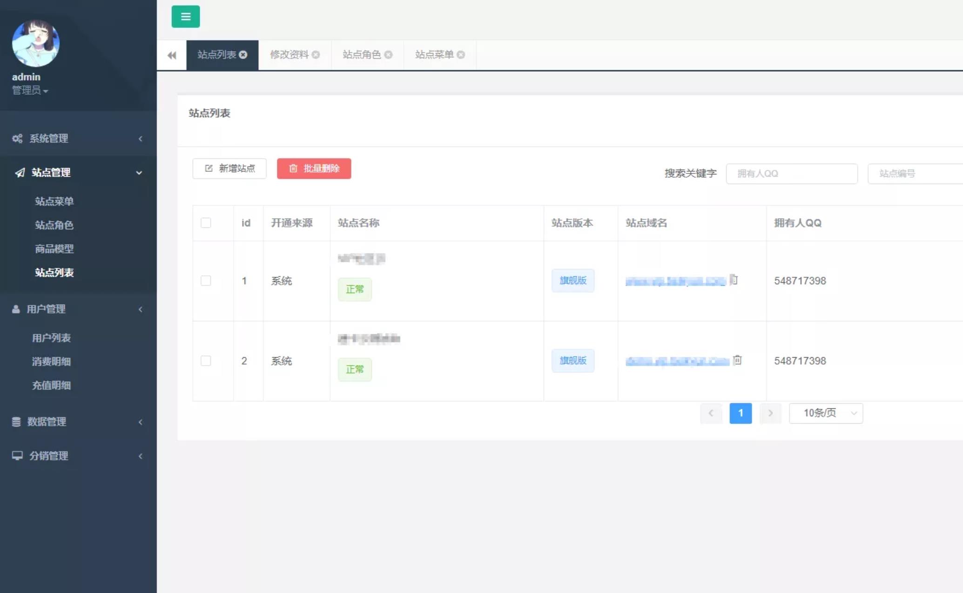Collapse the 站点管理 submenu chevron
The height and width of the screenshot is (593, 963).
139,173
